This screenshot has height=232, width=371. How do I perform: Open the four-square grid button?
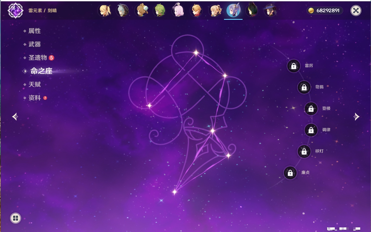15,218
